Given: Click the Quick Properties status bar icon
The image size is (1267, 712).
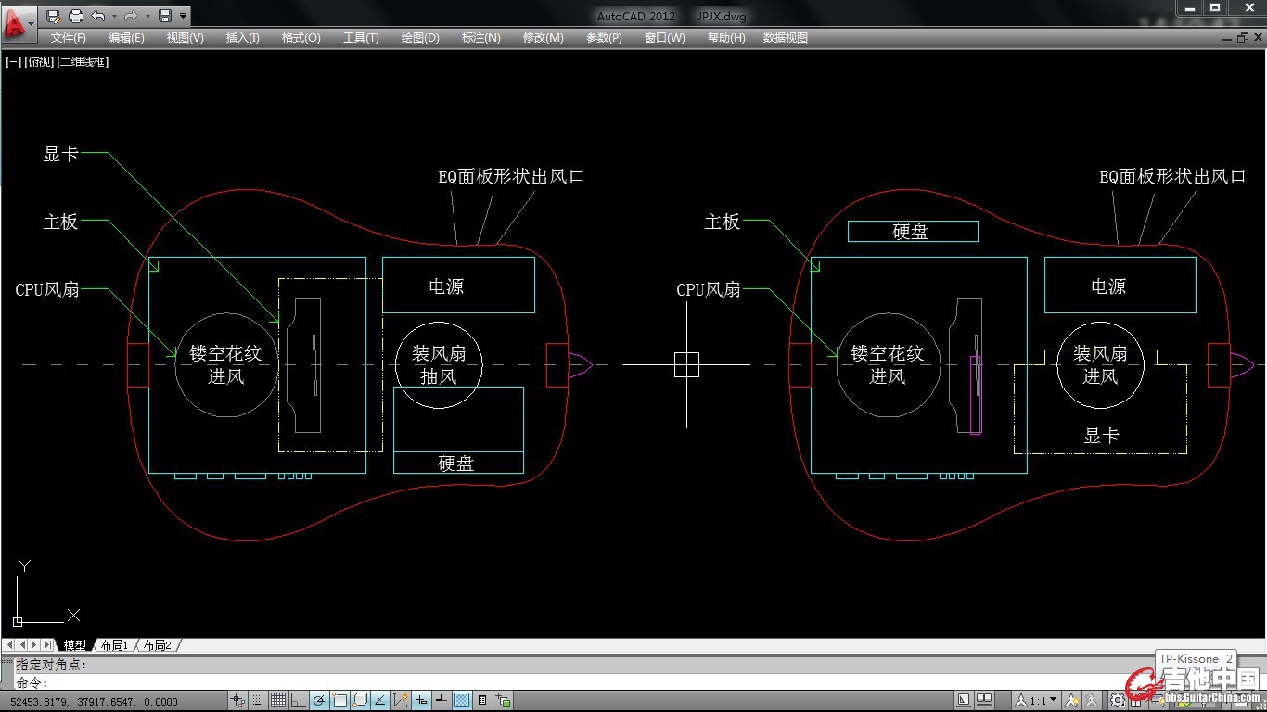Looking at the screenshot, I should 482,700.
